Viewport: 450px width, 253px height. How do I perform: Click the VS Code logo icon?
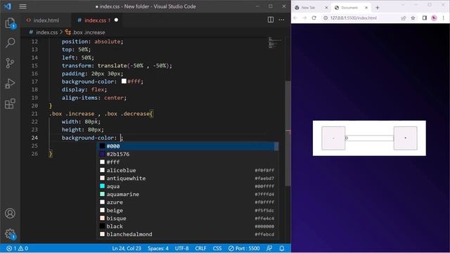tap(8, 6)
